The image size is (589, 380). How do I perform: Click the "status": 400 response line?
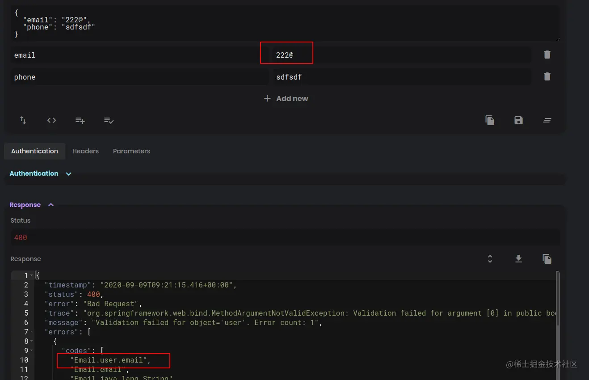[x=74, y=294]
